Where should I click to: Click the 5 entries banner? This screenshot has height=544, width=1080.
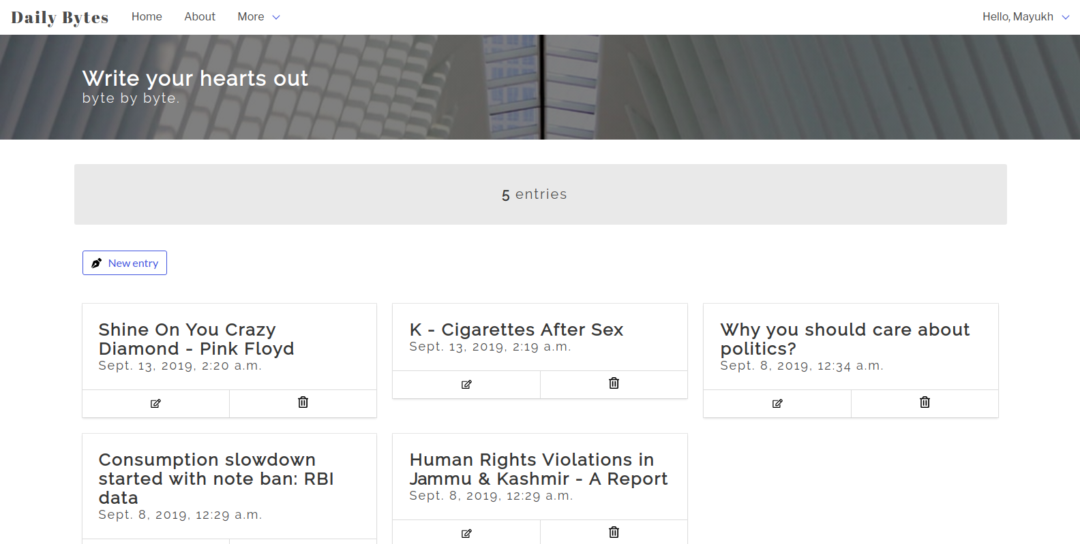coord(540,194)
